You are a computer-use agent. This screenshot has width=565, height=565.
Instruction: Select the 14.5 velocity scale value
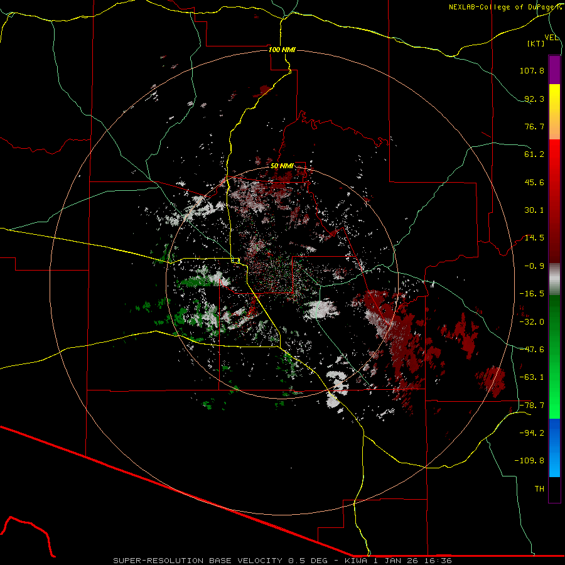tap(534, 238)
